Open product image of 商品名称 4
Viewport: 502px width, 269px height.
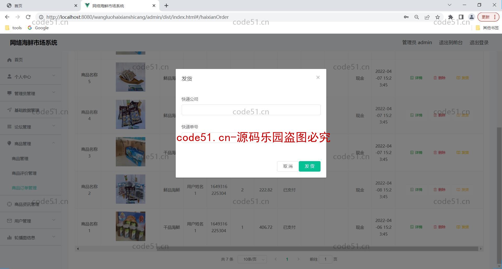(130, 114)
